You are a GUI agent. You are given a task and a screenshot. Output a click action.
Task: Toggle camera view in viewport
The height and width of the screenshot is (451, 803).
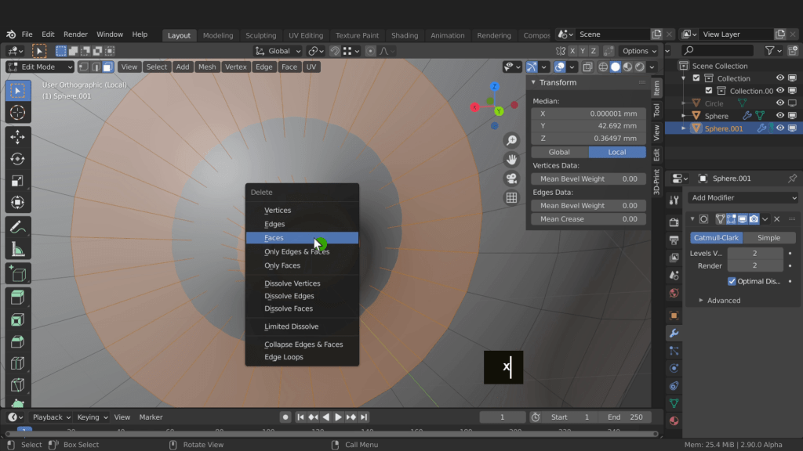point(511,179)
